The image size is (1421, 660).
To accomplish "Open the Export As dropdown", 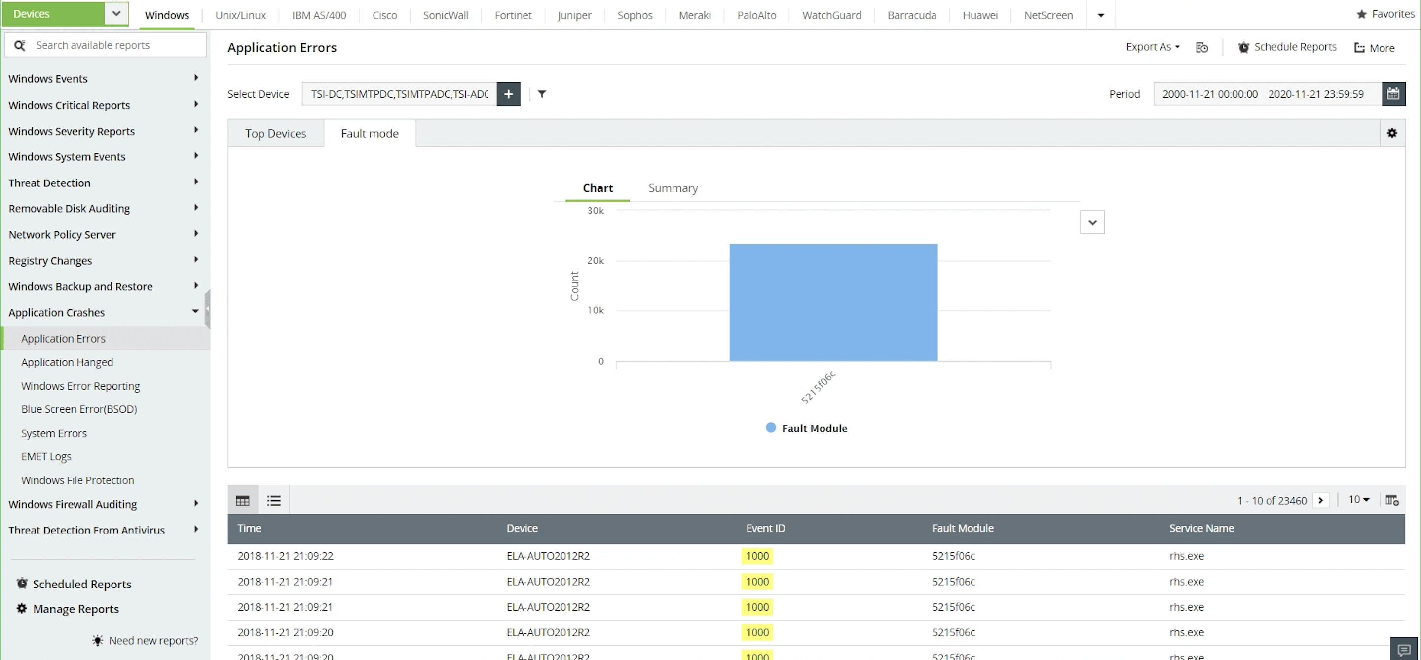I will coord(1153,47).
